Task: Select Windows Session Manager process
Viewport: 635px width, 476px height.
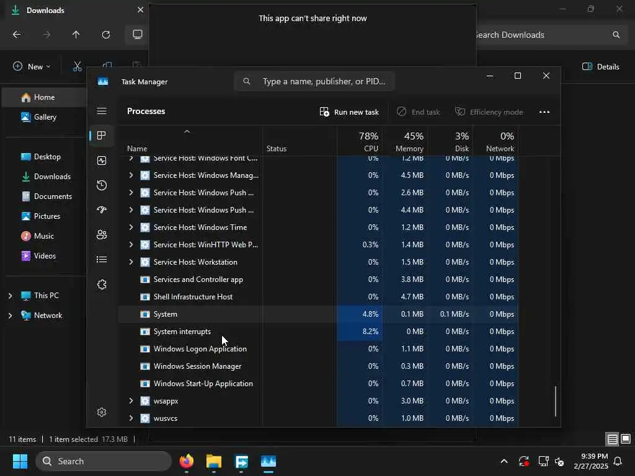Action: tap(318, 366)
